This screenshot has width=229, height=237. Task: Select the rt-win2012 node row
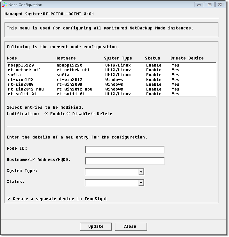coord(21,80)
